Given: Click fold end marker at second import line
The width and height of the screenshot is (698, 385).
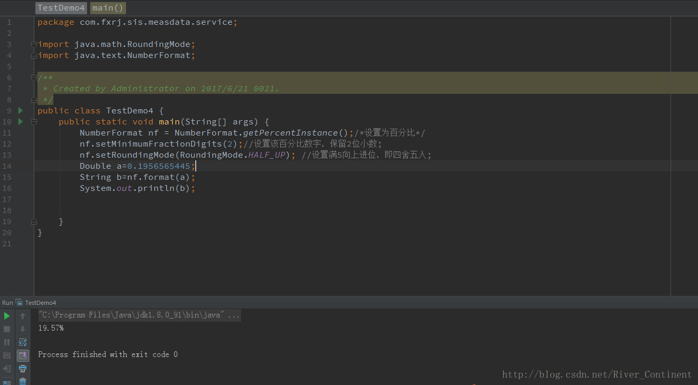Looking at the screenshot, I should point(34,55).
